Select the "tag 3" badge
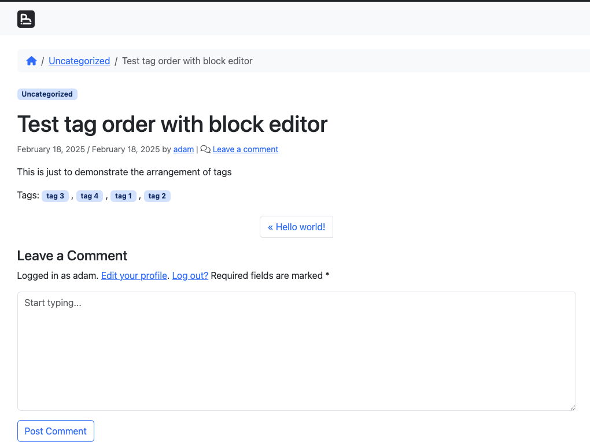The height and width of the screenshot is (442, 590). [55, 196]
